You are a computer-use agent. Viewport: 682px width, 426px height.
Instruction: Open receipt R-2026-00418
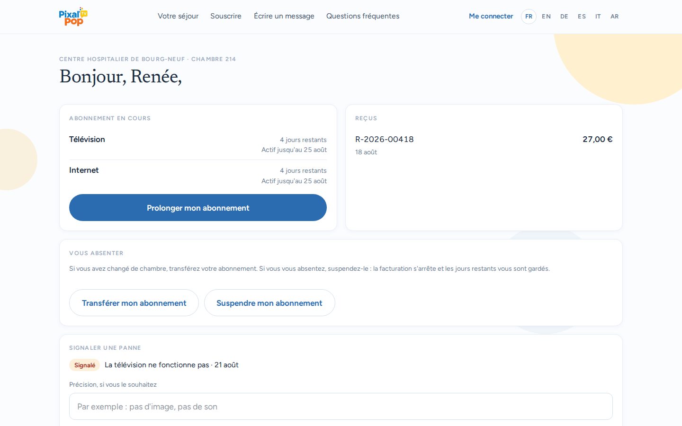click(x=385, y=139)
